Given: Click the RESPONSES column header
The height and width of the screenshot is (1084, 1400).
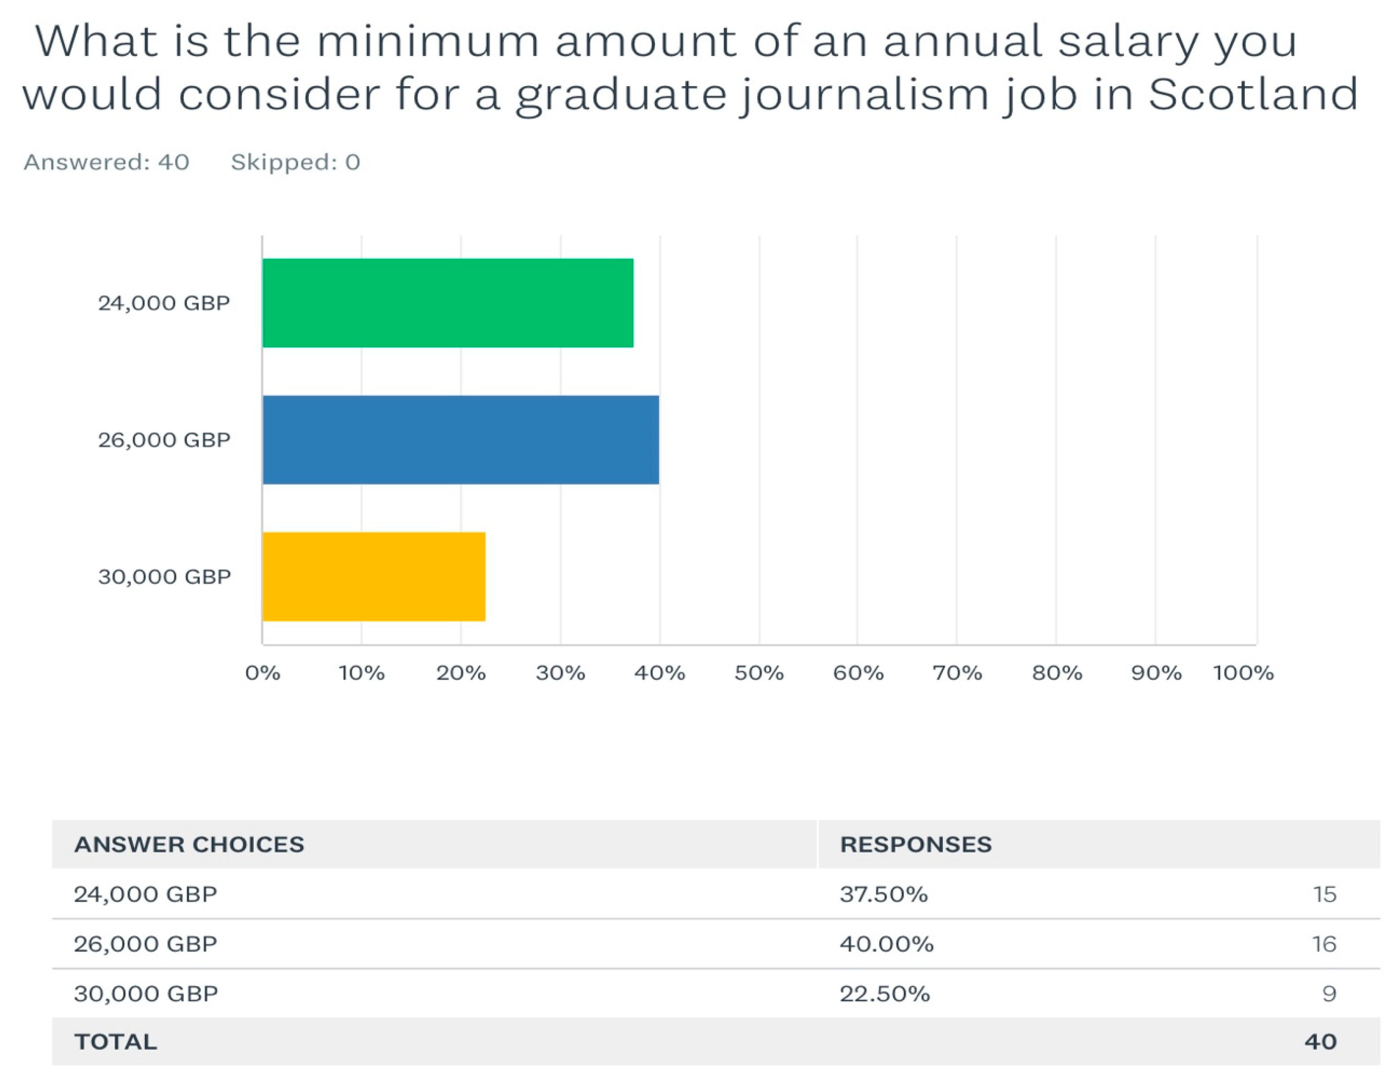Looking at the screenshot, I should click(x=916, y=844).
